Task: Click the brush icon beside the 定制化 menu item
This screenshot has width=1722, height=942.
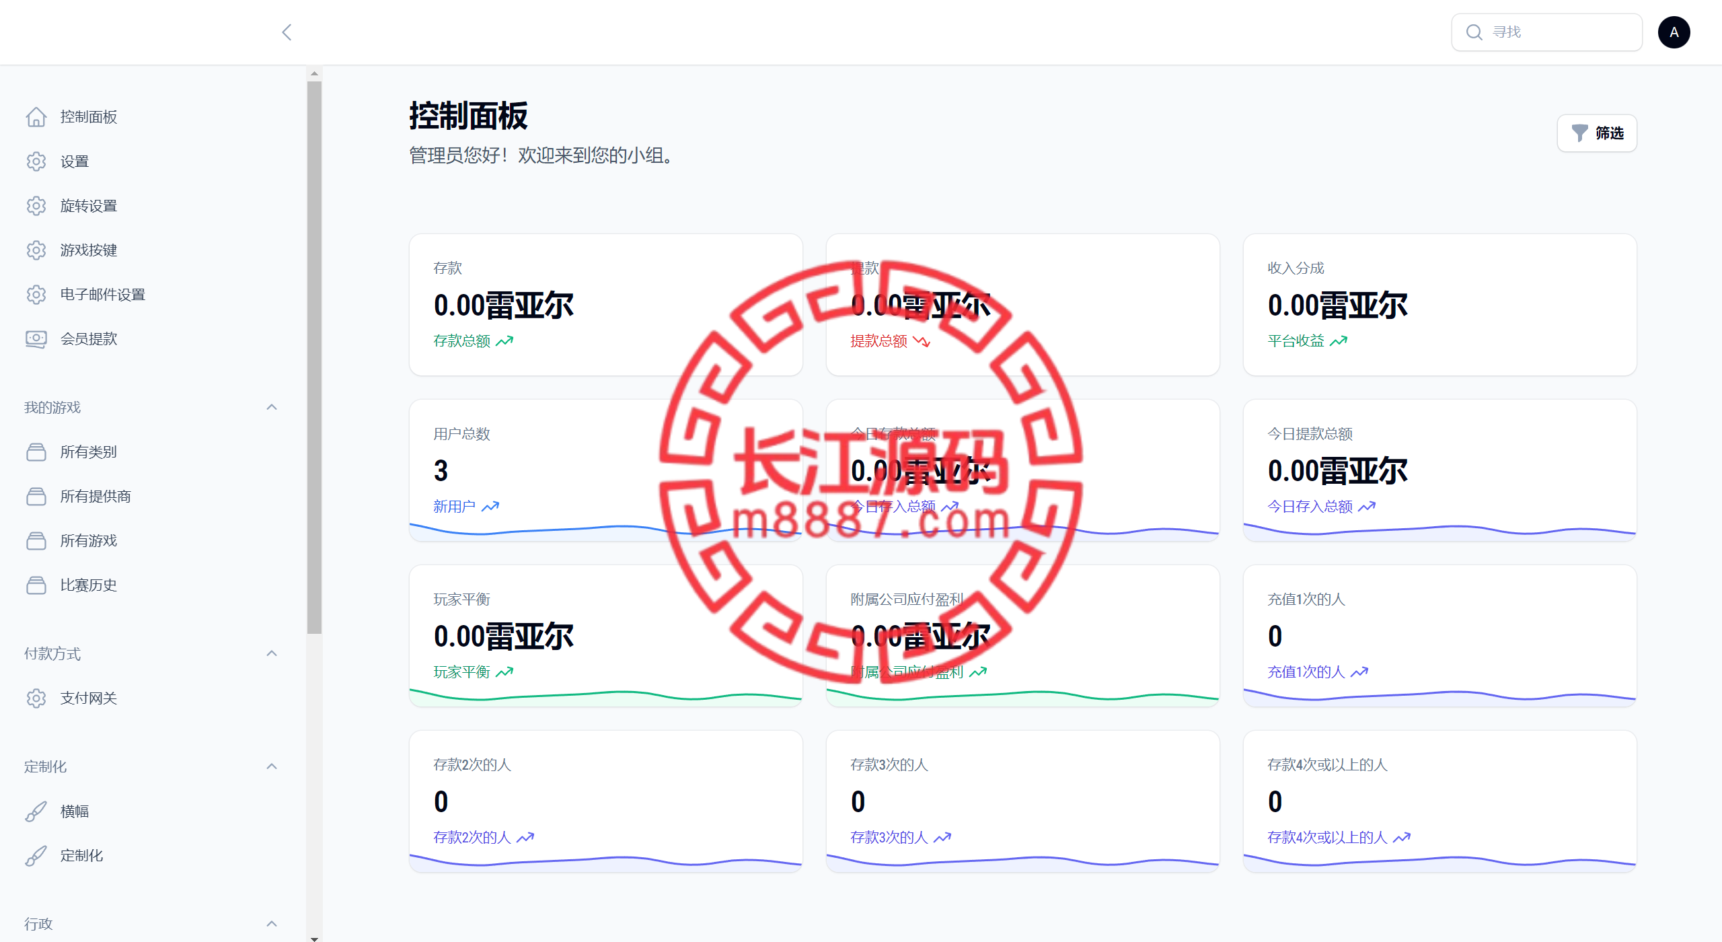Action: (x=36, y=856)
